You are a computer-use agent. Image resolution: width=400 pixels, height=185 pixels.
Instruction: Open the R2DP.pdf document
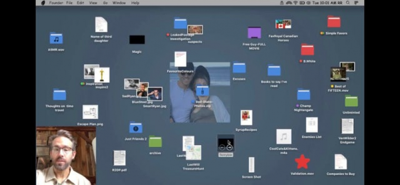119,158
